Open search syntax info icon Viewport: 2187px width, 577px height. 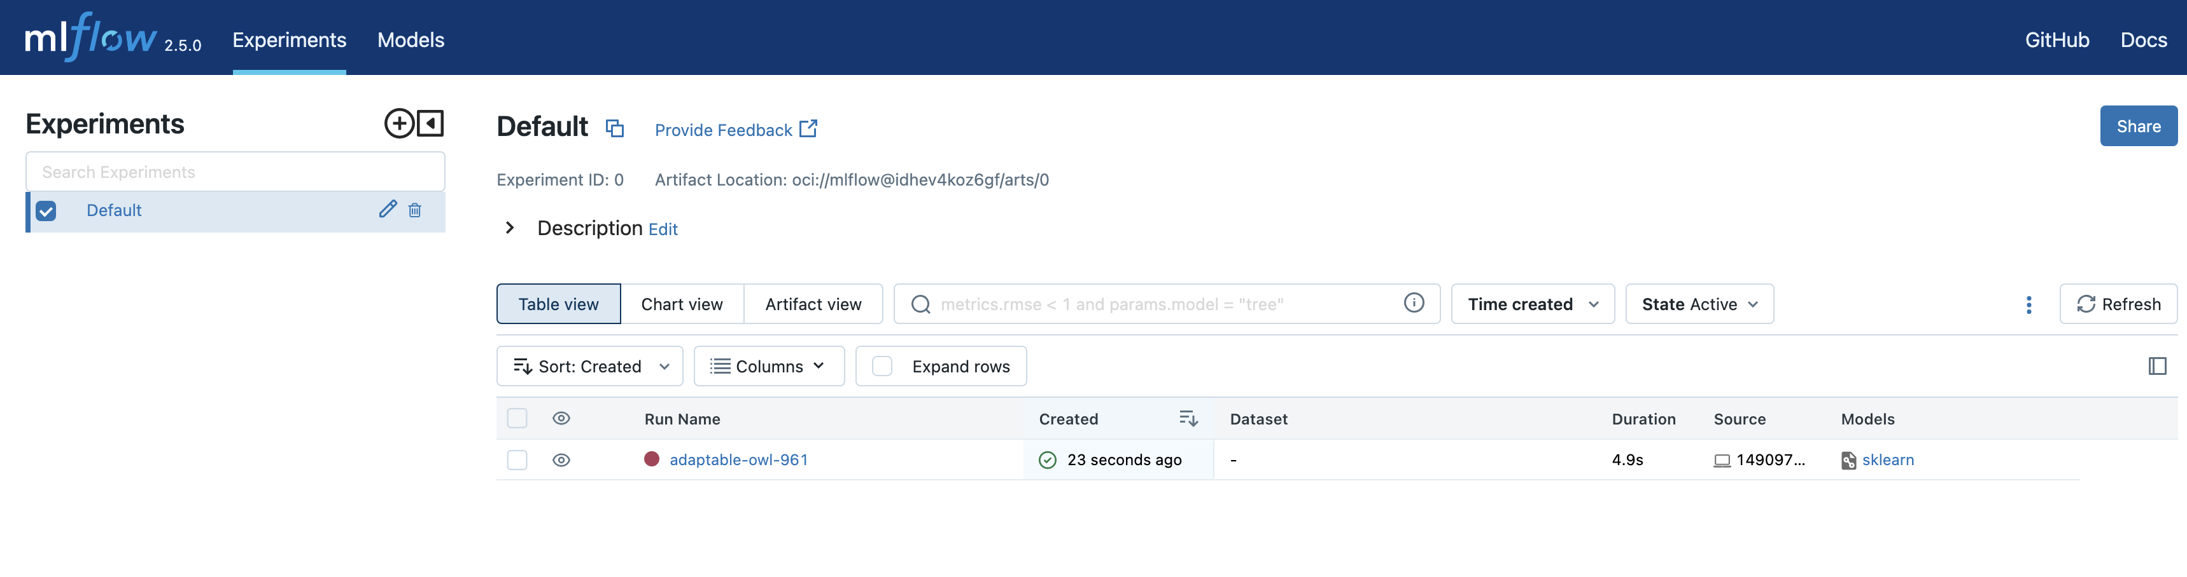tap(1414, 302)
